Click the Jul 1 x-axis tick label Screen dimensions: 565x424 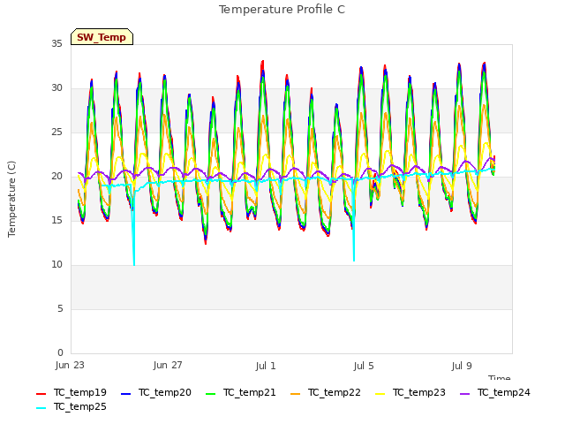pyautogui.click(x=266, y=366)
